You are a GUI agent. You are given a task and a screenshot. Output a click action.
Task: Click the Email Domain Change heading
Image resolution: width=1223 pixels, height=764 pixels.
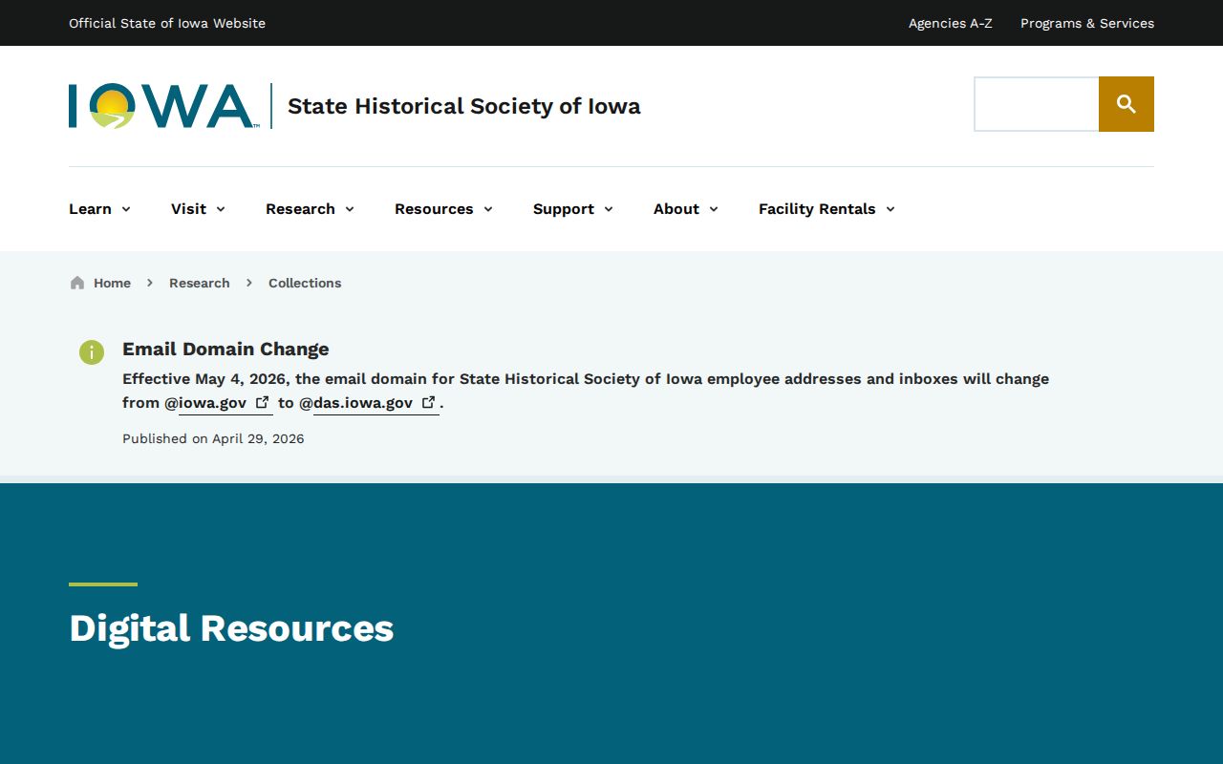225,349
